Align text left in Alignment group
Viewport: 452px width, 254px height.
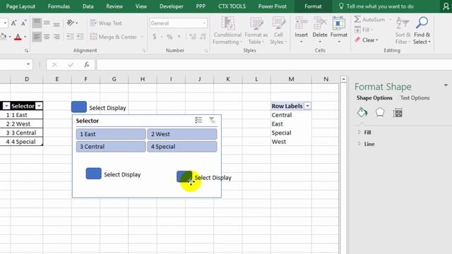pyautogui.click(x=37, y=37)
